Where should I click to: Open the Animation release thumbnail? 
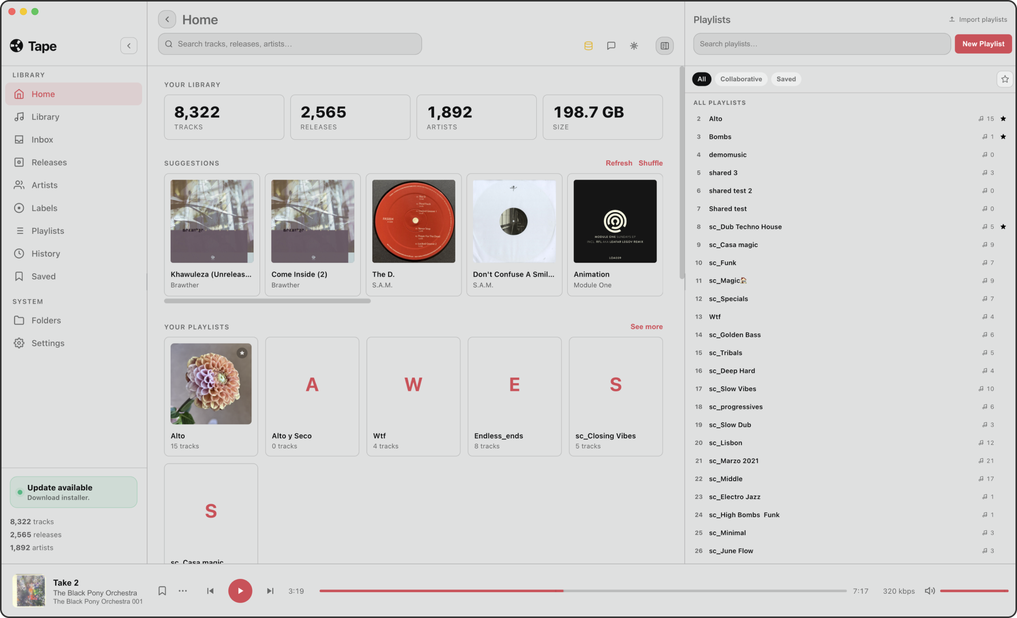[x=615, y=221]
